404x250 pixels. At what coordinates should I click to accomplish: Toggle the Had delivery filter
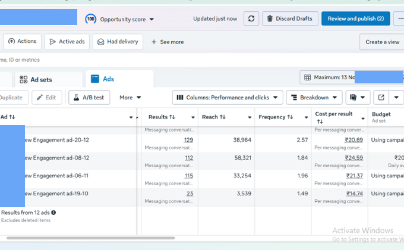(118, 42)
